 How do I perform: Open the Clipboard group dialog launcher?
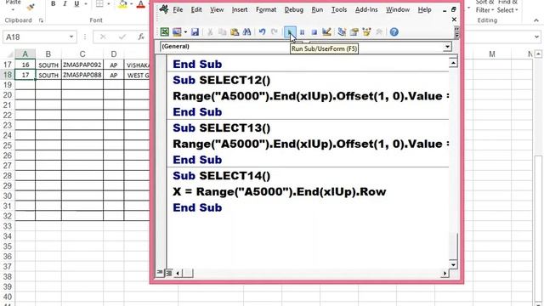pyautogui.click(x=41, y=20)
